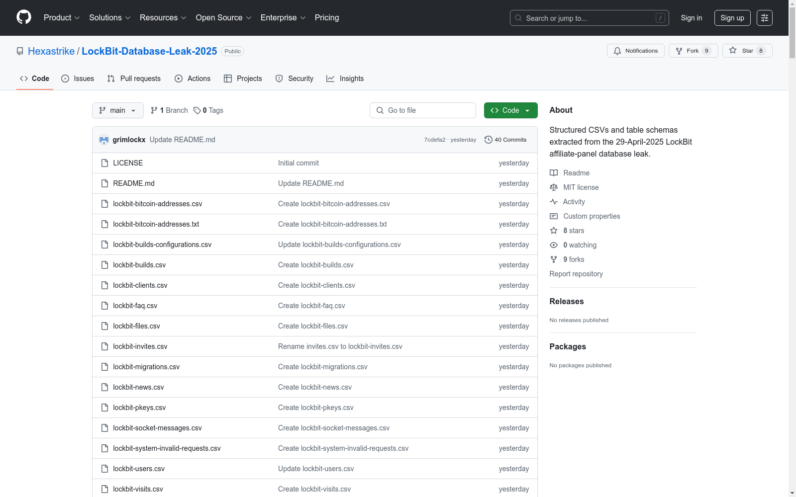Screen dimensions: 796x497
Task: Click the Sign up button
Action: tap(732, 18)
